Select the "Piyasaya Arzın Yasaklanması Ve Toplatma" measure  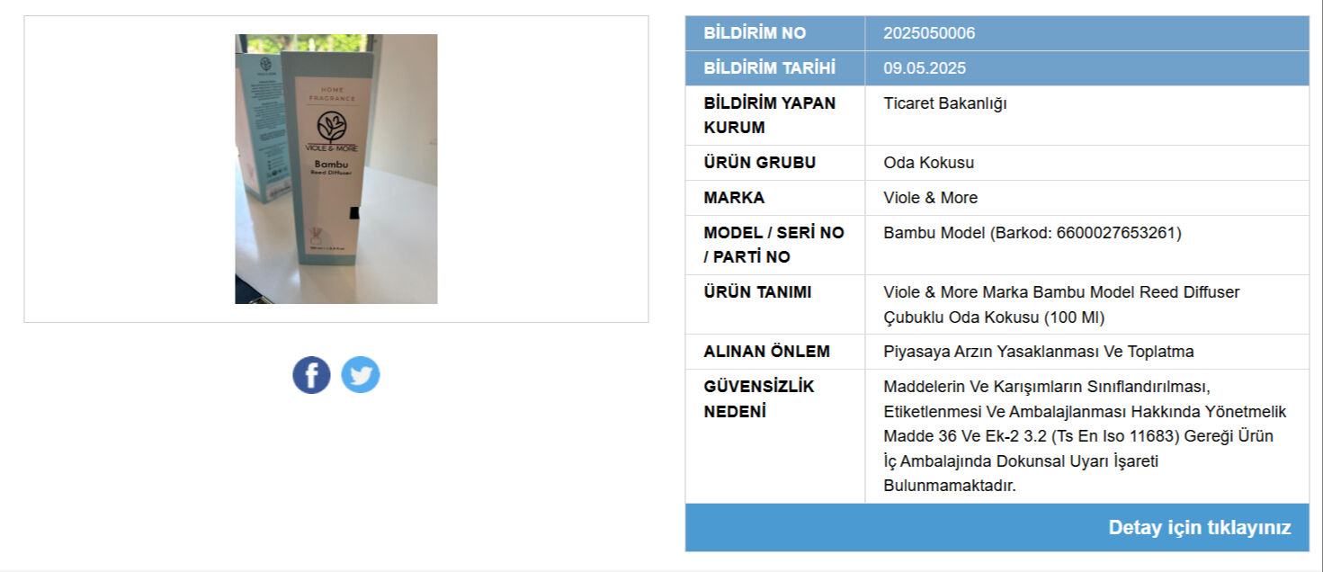click(x=1039, y=352)
